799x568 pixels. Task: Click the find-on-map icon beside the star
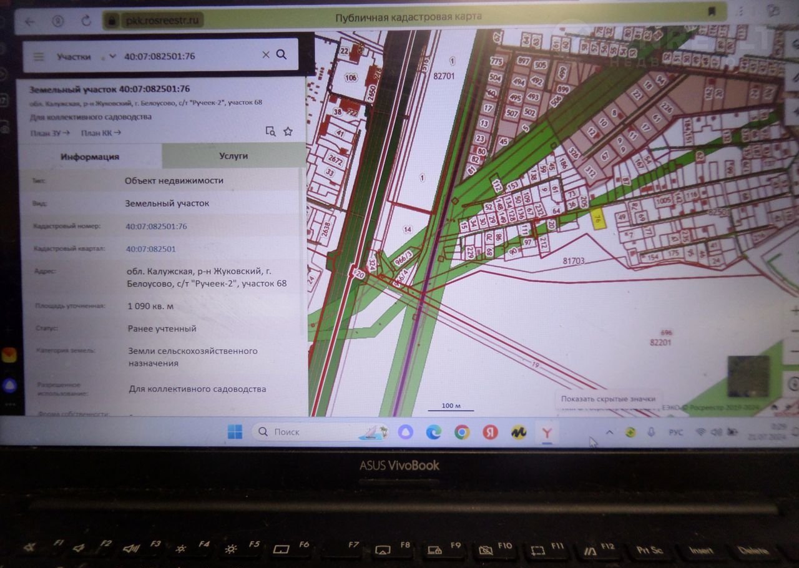270,131
